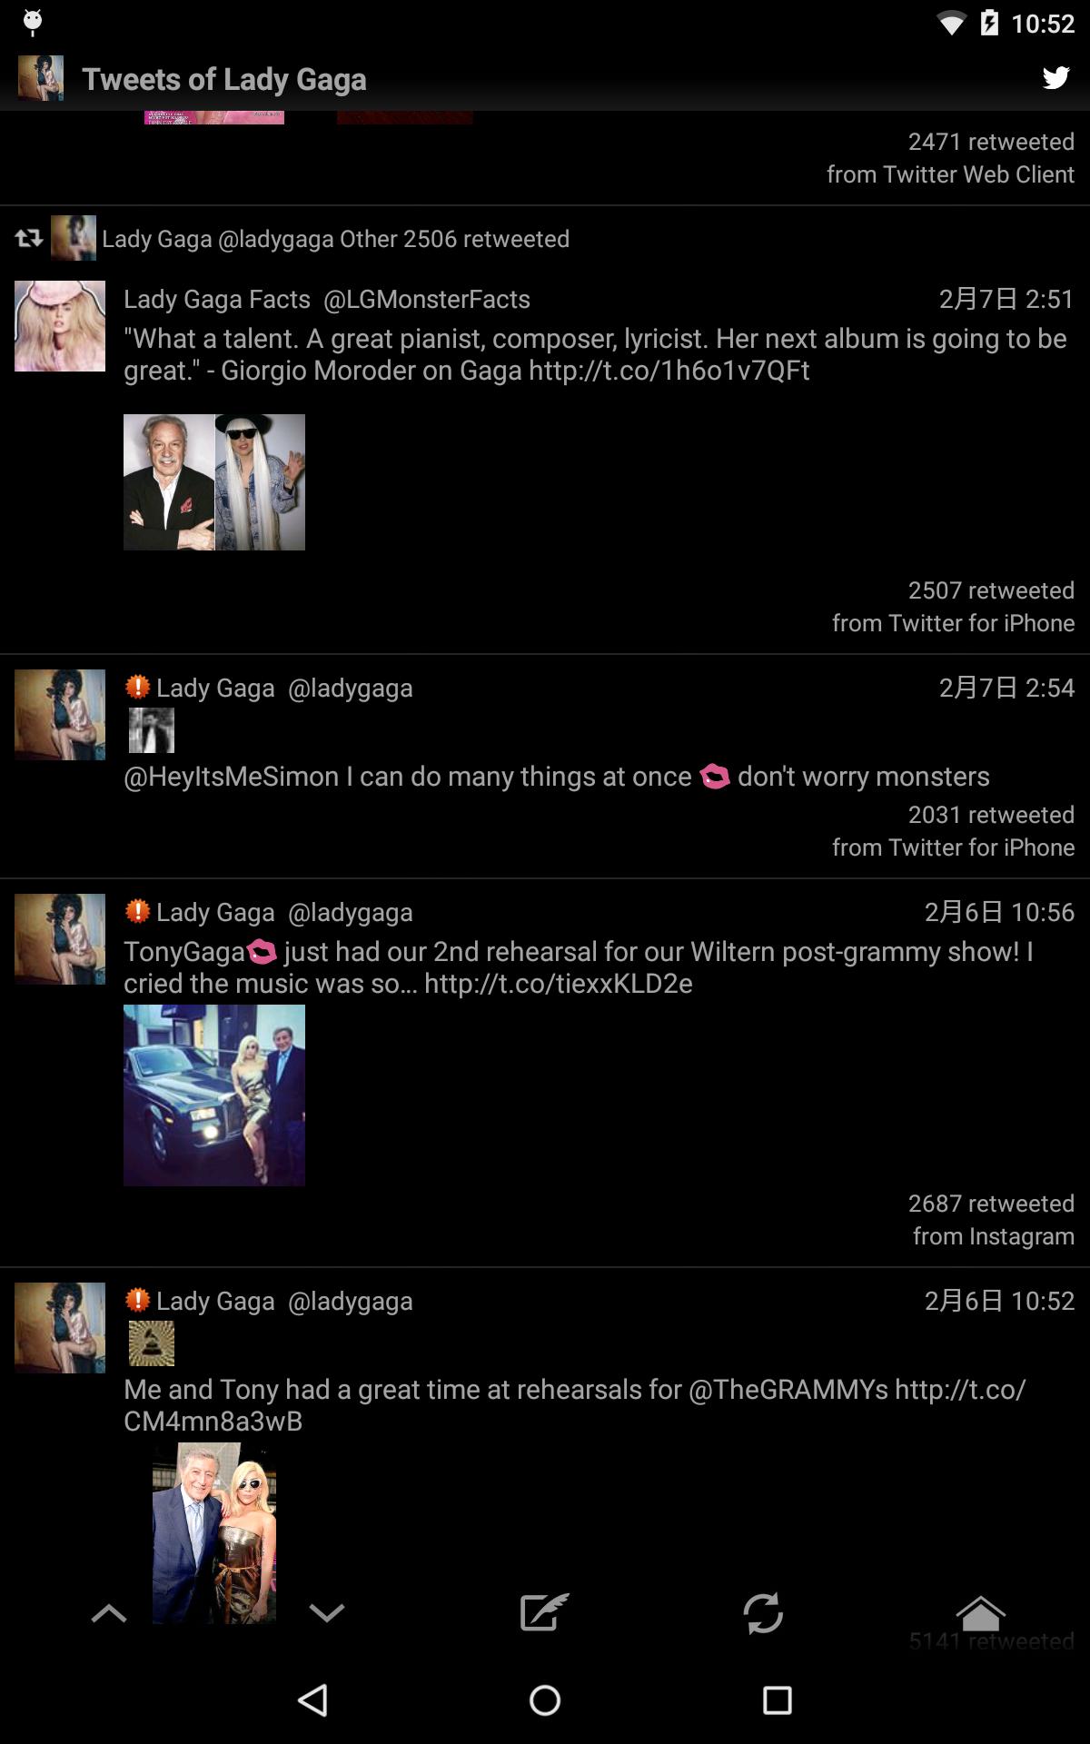Open the GRAMMYs rehearsal photo thumbnail
1090x1744 pixels.
click(x=214, y=1533)
